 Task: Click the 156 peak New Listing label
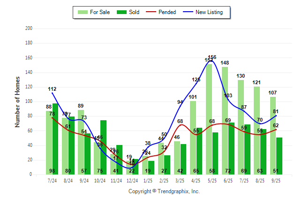(x=212, y=57)
